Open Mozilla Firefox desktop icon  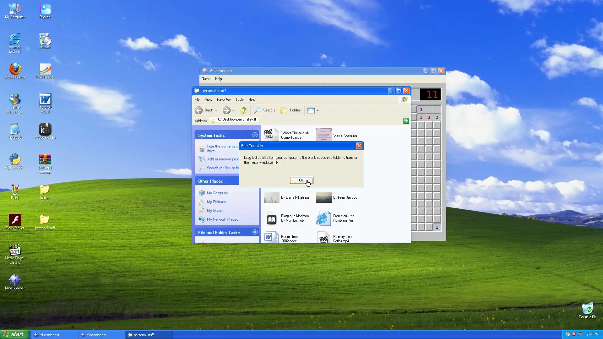pyautogui.click(x=15, y=70)
